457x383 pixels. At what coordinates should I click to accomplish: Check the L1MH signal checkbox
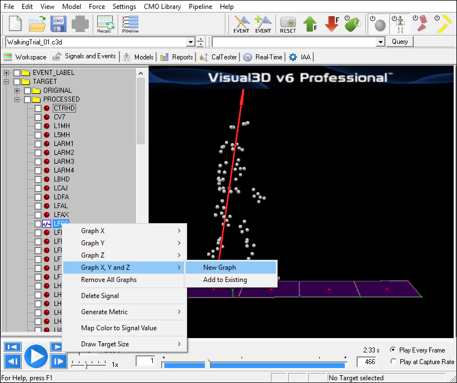[x=38, y=126]
